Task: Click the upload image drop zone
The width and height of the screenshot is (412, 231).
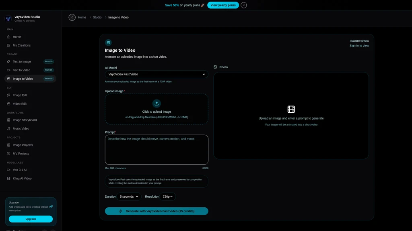Action: (x=157, y=109)
